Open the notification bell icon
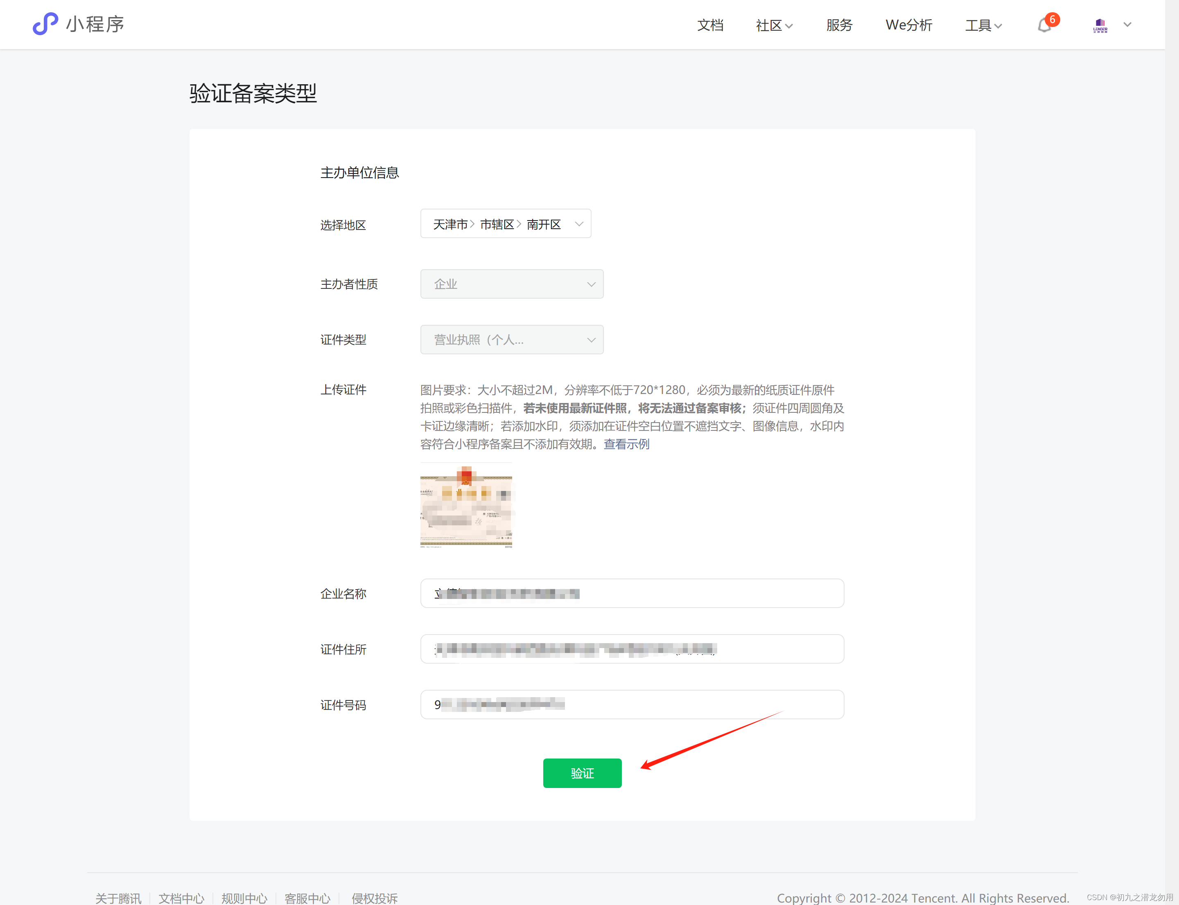 (1044, 25)
